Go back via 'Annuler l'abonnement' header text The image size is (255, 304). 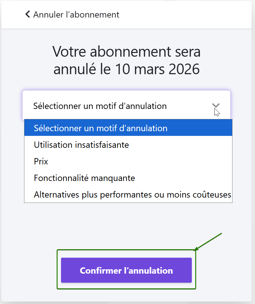(x=76, y=14)
